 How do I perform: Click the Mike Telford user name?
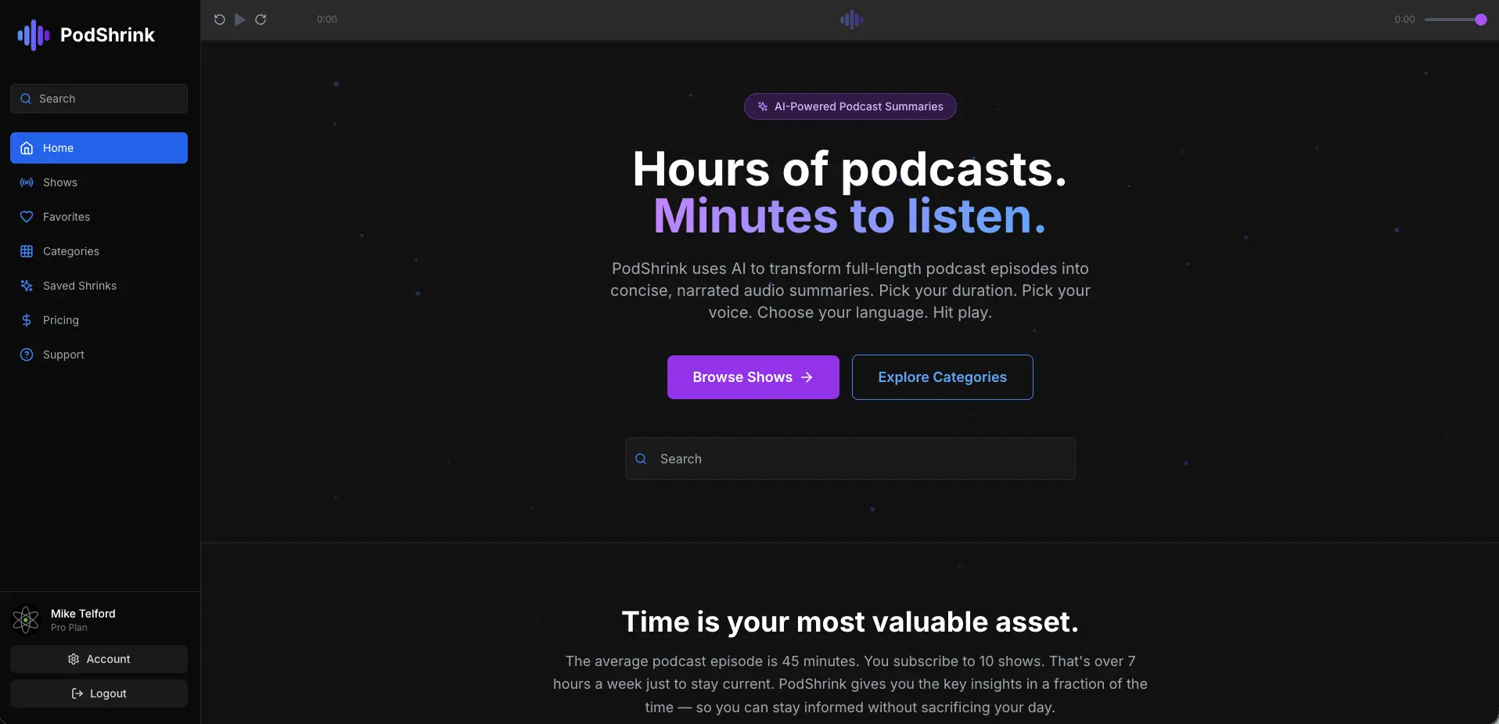pos(83,614)
